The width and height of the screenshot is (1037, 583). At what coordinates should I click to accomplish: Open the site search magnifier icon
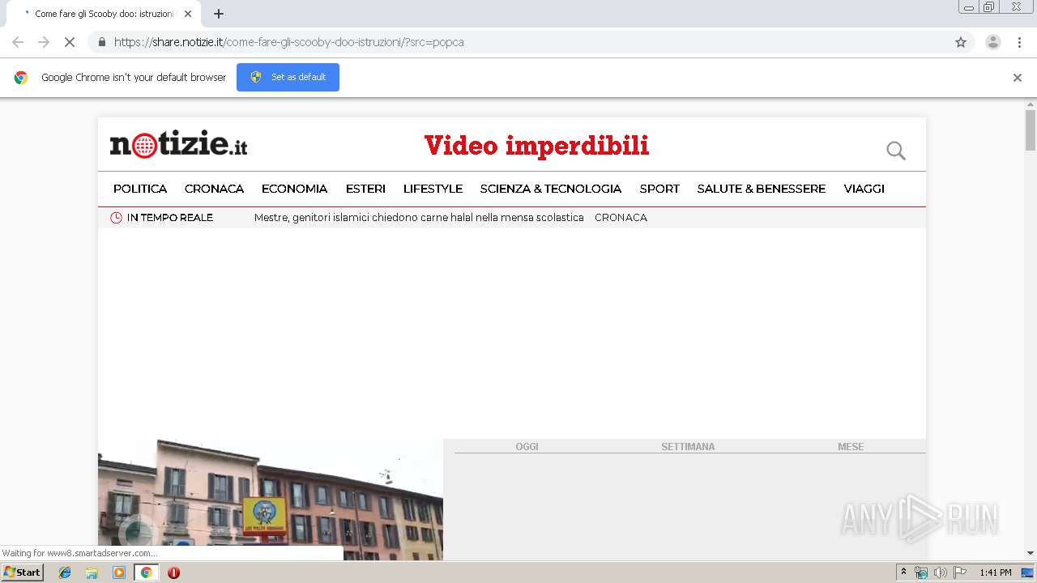[x=895, y=151]
